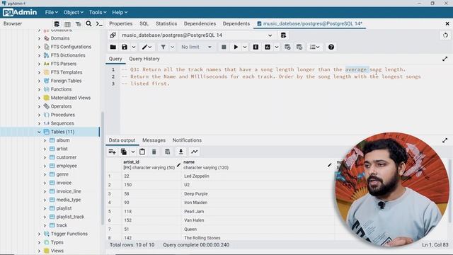
Task: Switch to the Properties tab
Action: [121, 23]
